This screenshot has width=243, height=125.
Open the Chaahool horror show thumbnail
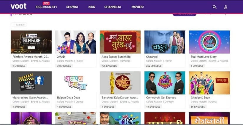(x=165, y=42)
